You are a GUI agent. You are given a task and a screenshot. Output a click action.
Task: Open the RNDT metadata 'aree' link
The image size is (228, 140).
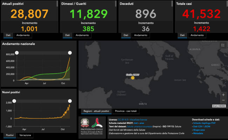pos(142,123)
